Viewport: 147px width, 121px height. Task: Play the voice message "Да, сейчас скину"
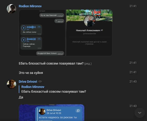[23, 28]
